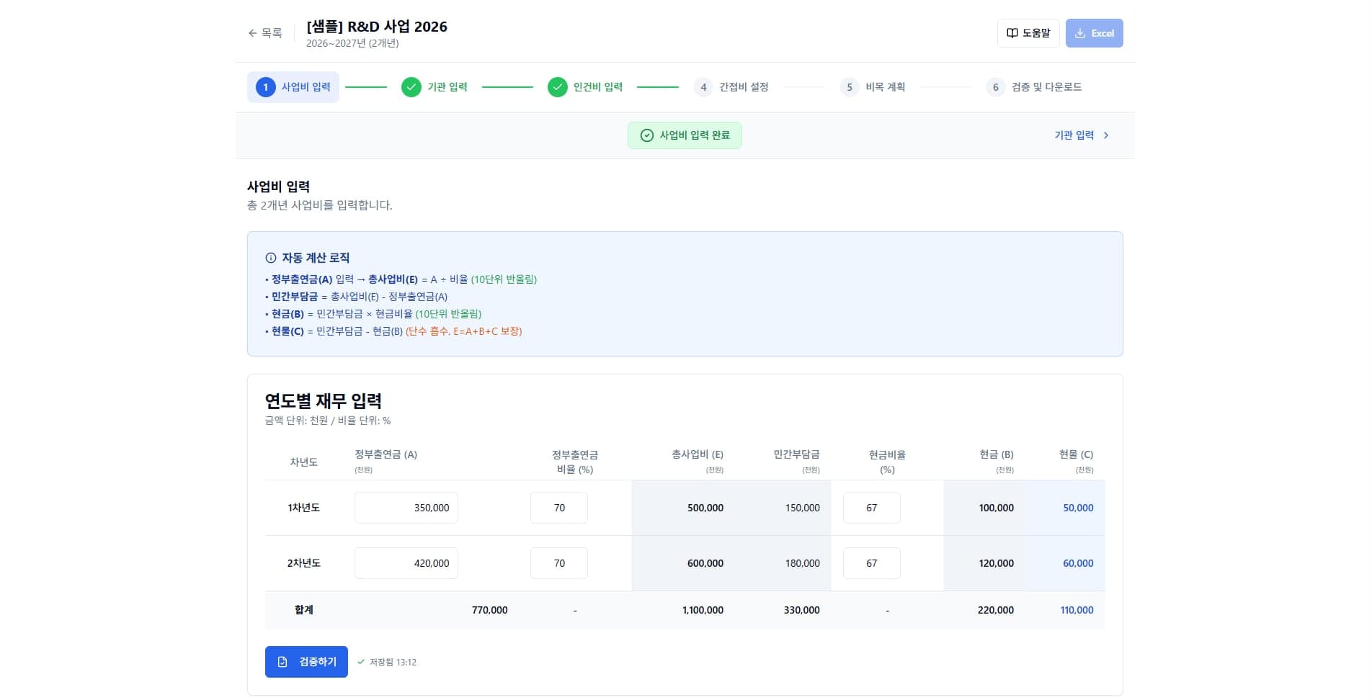Select 1차년도 현물 value 50,000
The image size is (1372, 700).
[x=1078, y=508]
